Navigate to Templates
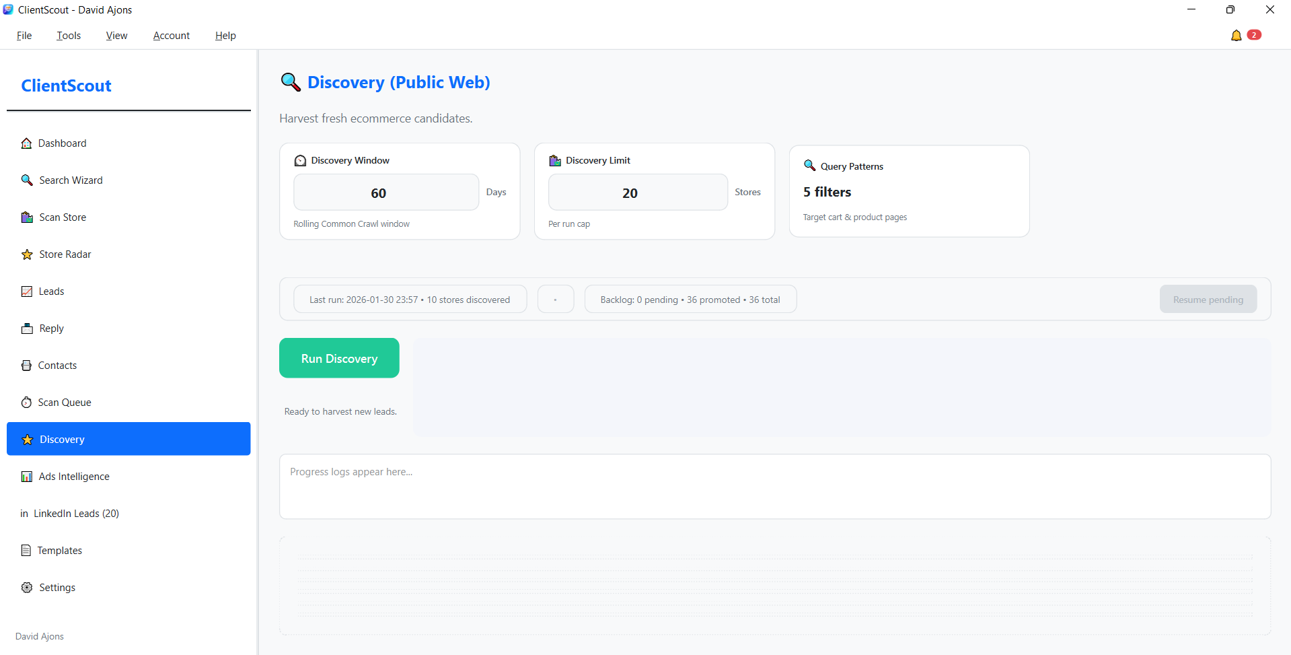This screenshot has height=655, width=1291. pyautogui.click(x=128, y=551)
